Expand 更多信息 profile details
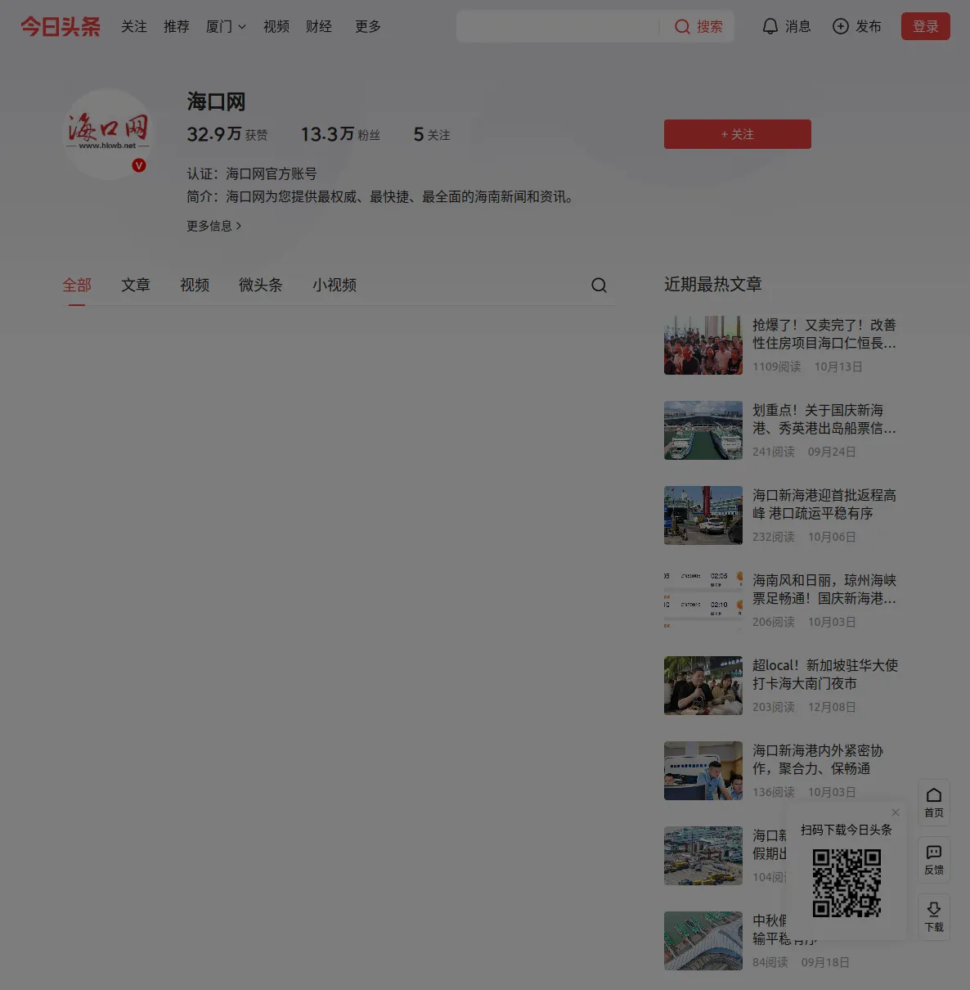The height and width of the screenshot is (990, 970). click(x=214, y=226)
